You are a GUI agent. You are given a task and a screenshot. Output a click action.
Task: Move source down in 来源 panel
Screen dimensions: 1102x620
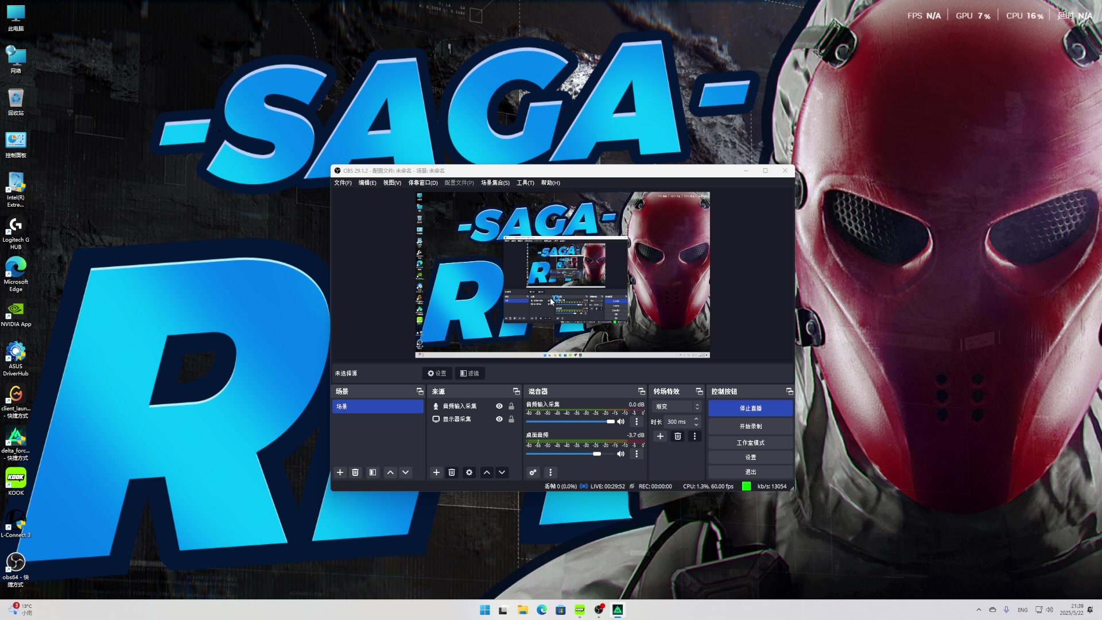(x=502, y=472)
